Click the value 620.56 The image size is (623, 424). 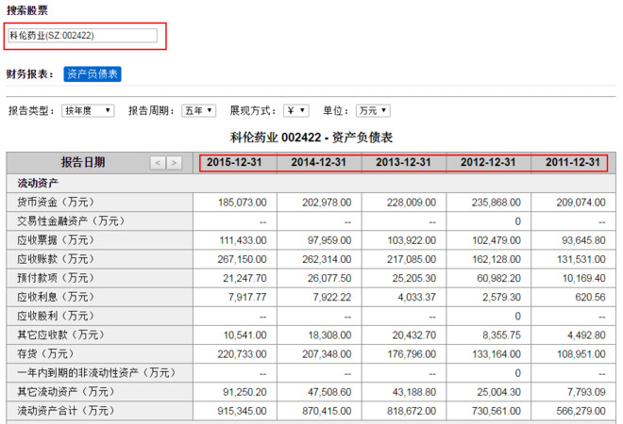(x=590, y=298)
